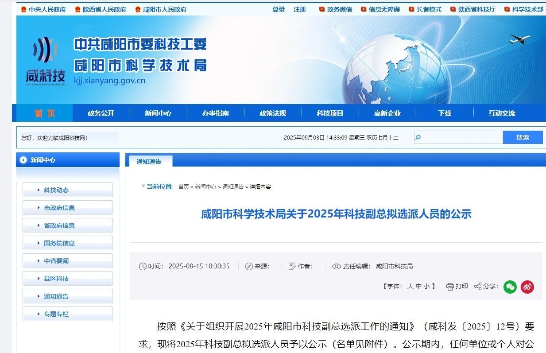The height and width of the screenshot is (353, 546).
Task: Click the 搜索 search button
Action: pos(523,137)
